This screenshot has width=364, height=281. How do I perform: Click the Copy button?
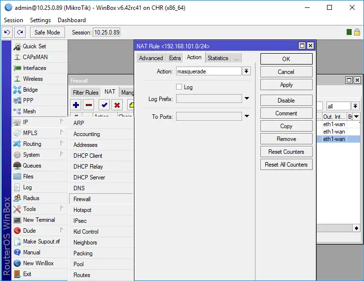pyautogui.click(x=286, y=126)
